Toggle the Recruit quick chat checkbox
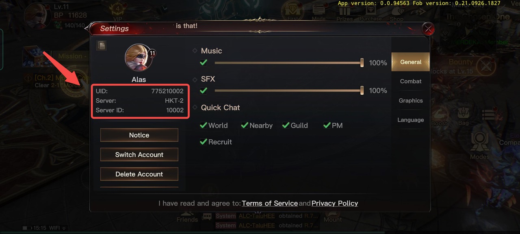The image size is (520, 234). tap(204, 142)
